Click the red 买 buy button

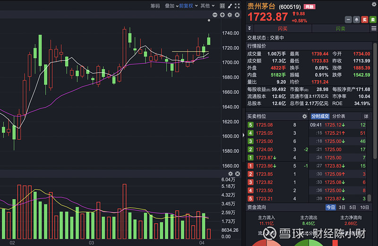[365, 19]
